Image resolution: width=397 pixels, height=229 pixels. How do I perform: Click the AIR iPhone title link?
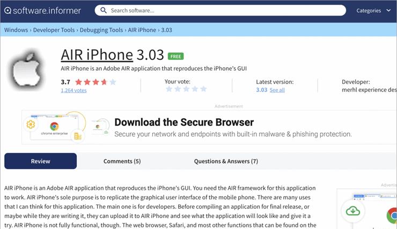point(97,55)
